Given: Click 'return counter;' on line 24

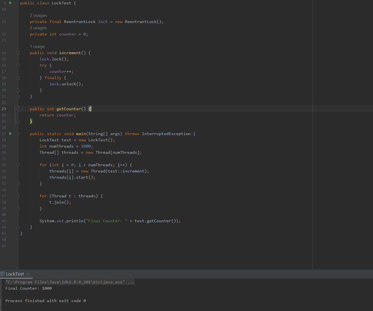Looking at the screenshot, I should click(58, 115).
